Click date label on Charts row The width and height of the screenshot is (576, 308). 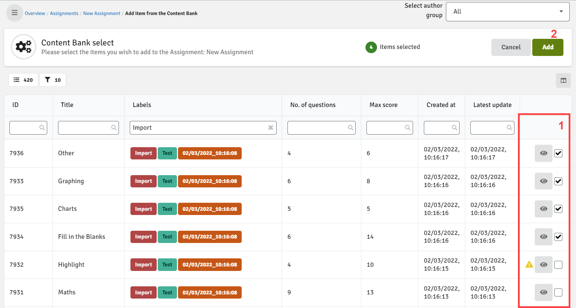click(x=210, y=209)
